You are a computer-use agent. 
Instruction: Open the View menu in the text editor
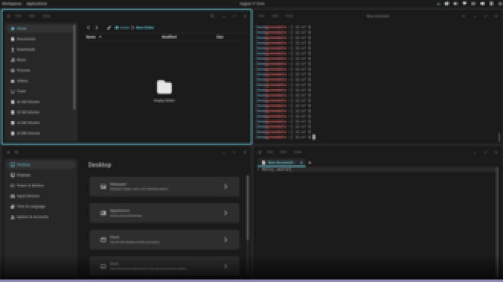(297, 152)
